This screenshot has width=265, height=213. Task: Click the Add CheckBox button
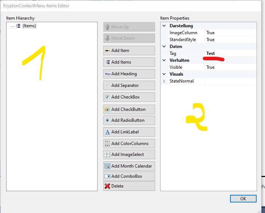[129, 97]
